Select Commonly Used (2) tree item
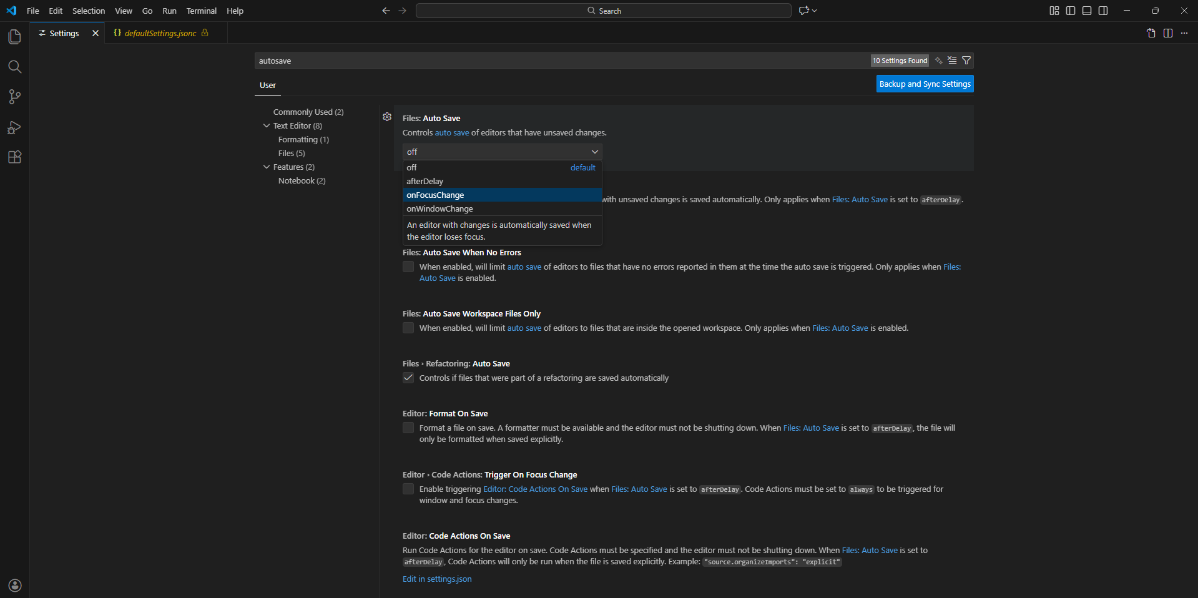1198x598 pixels. coord(308,112)
